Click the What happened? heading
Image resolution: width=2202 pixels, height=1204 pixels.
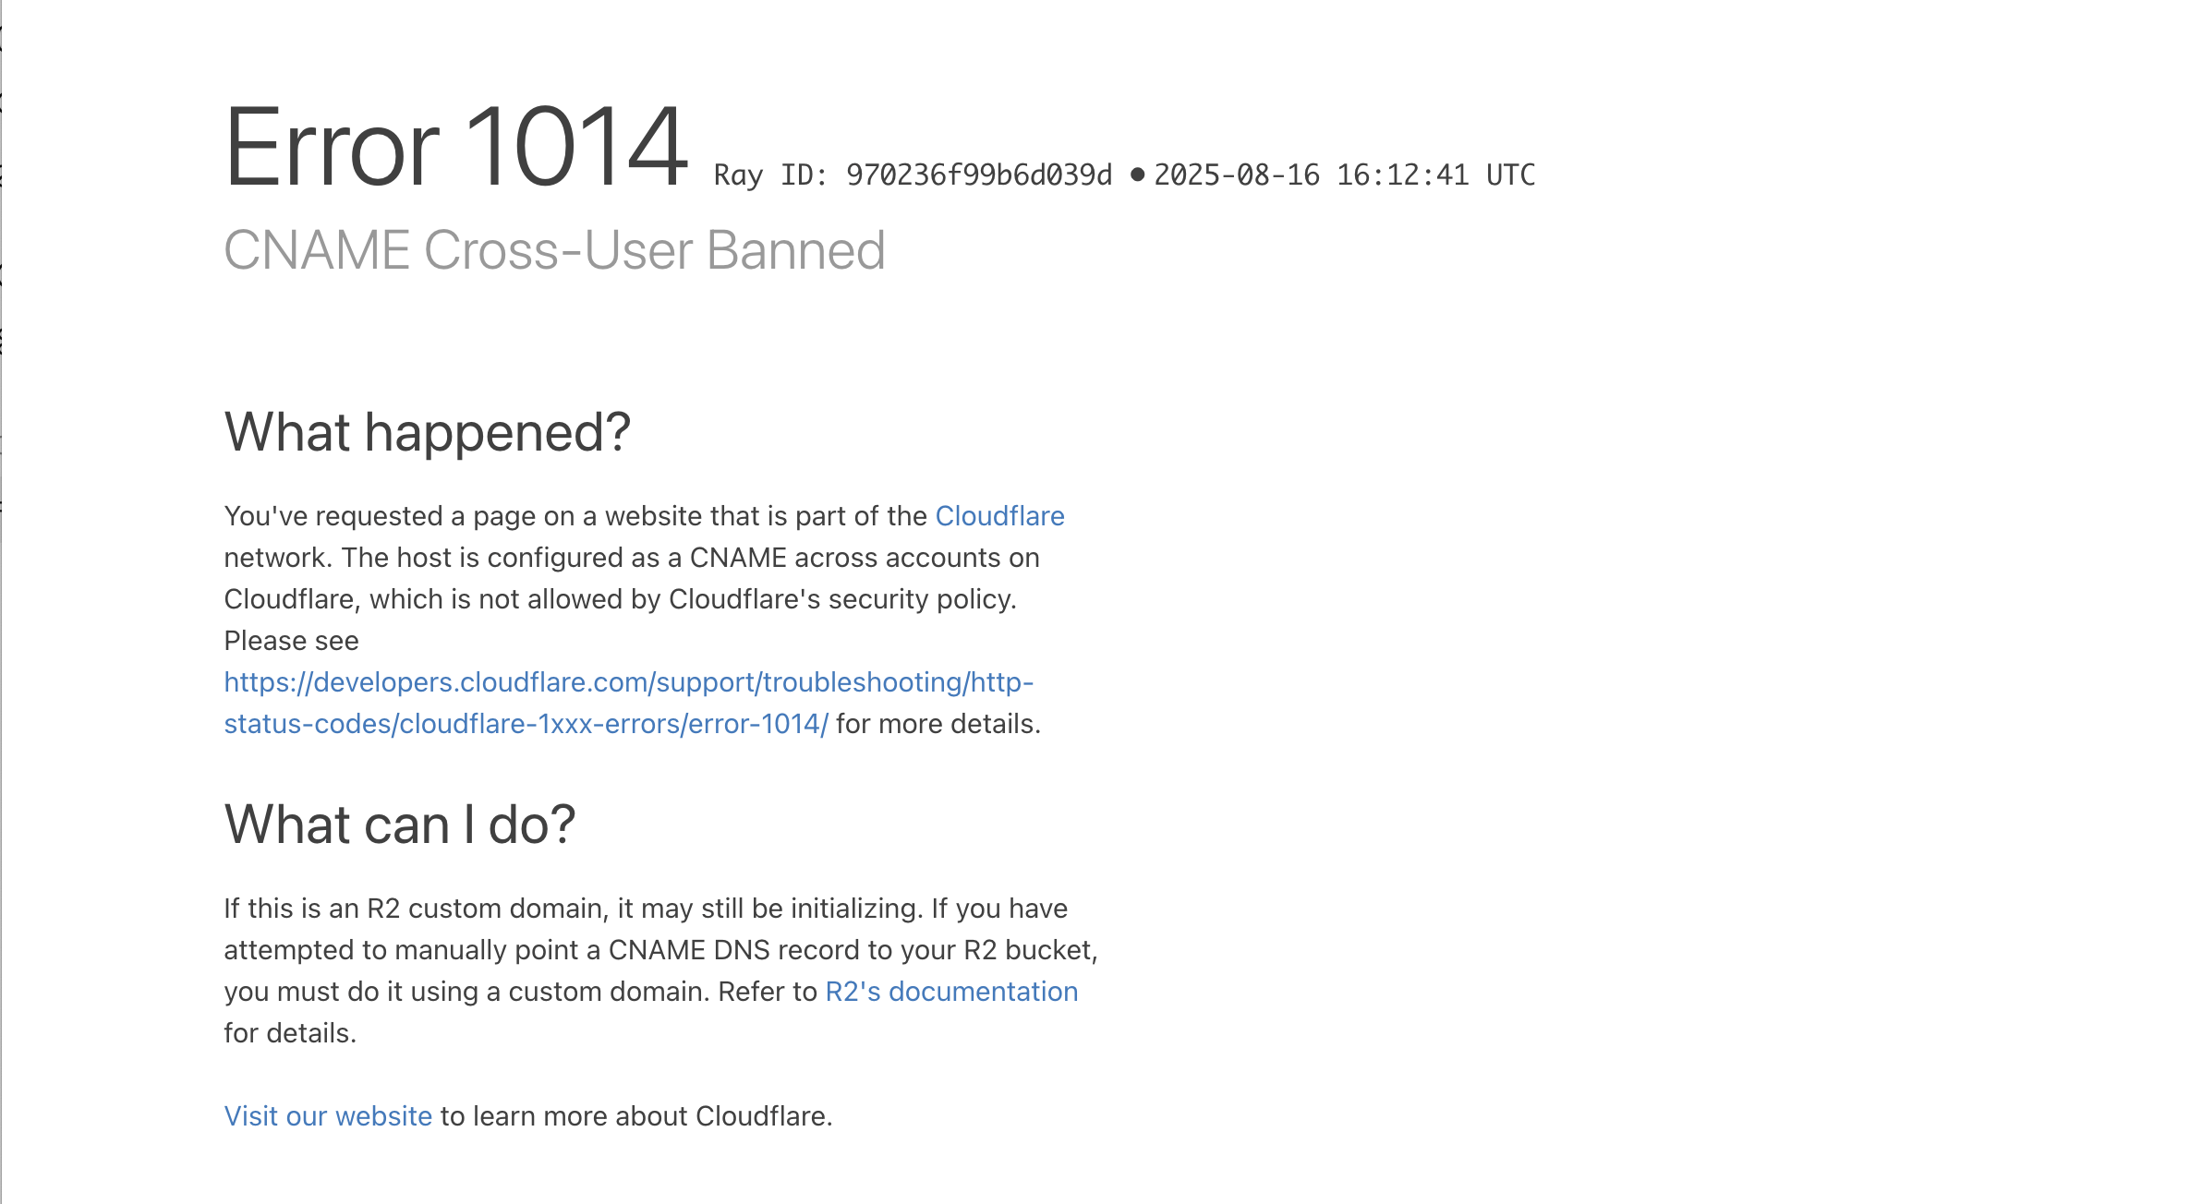coord(428,432)
